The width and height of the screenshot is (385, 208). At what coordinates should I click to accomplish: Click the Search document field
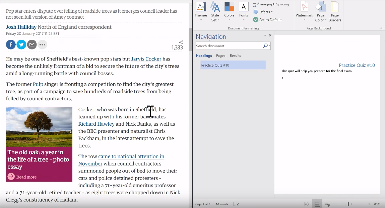tap(229, 46)
